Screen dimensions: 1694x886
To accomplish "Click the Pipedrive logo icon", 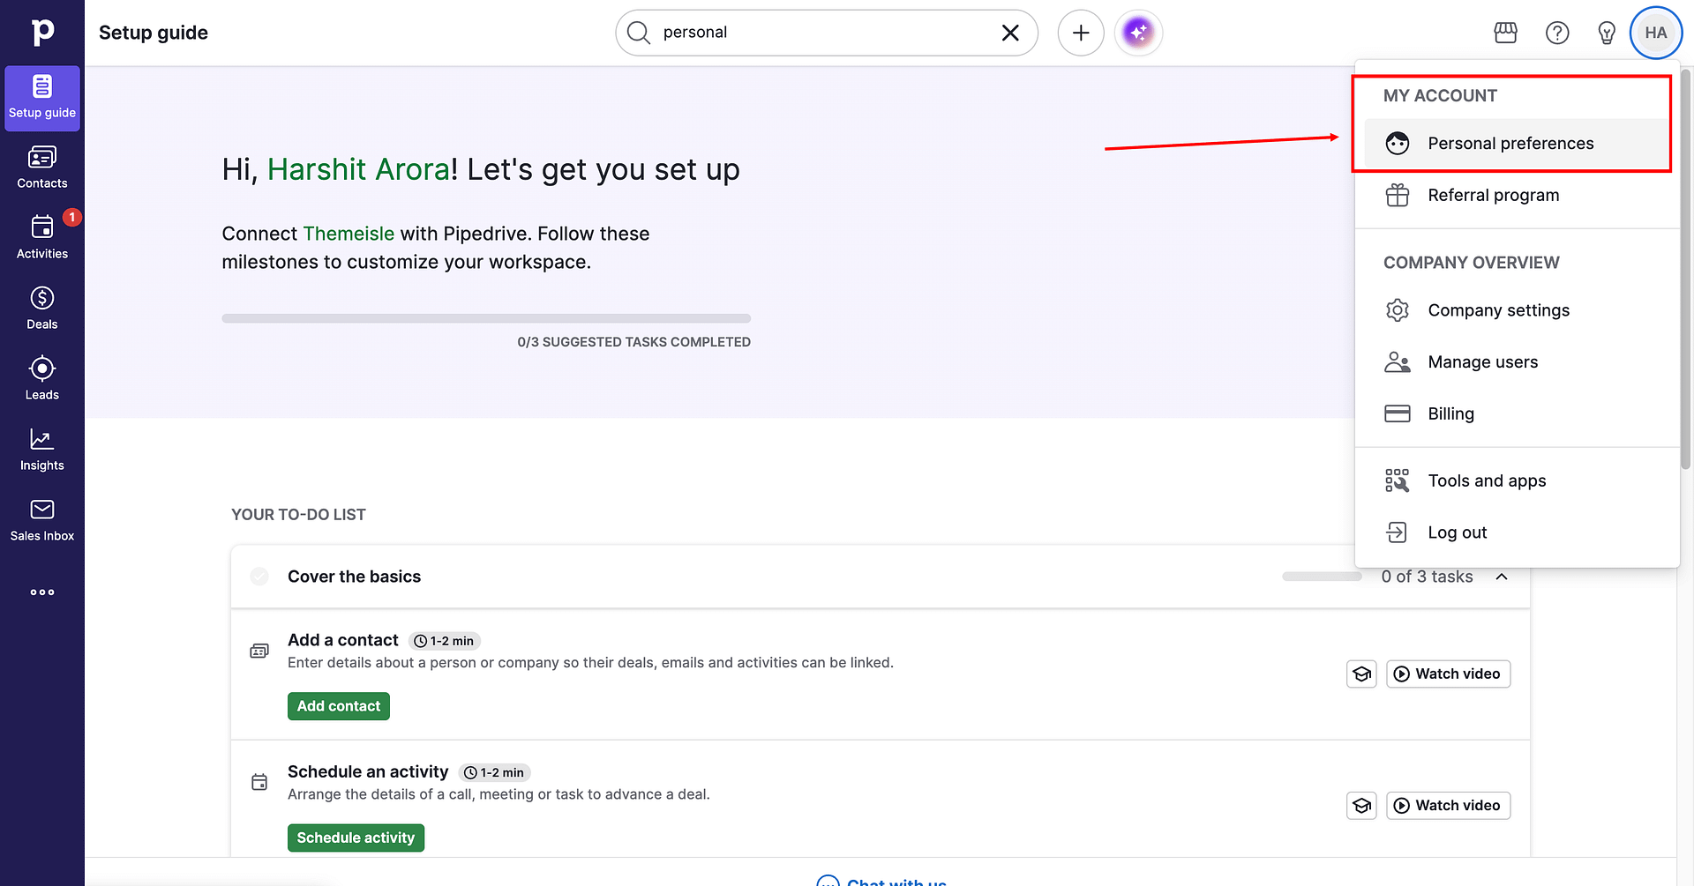I will click(42, 32).
